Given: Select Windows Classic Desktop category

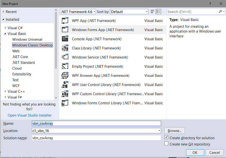Looking at the screenshot, I should pos(32,45).
